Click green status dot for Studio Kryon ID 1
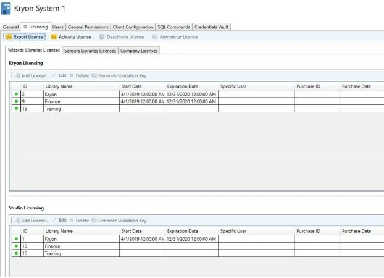 [x=16, y=239]
